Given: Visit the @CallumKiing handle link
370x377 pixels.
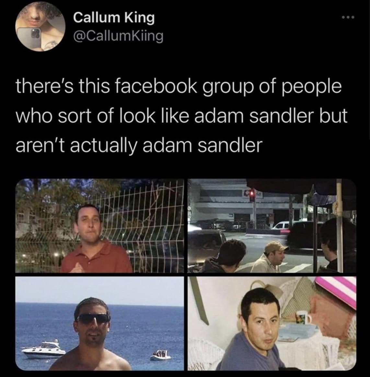Looking at the screenshot, I should [118, 36].
